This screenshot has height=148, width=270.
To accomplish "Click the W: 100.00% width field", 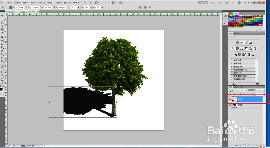I will 48,8.
